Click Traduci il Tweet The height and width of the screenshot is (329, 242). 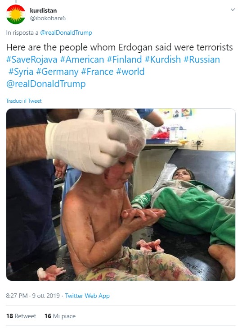(x=24, y=101)
